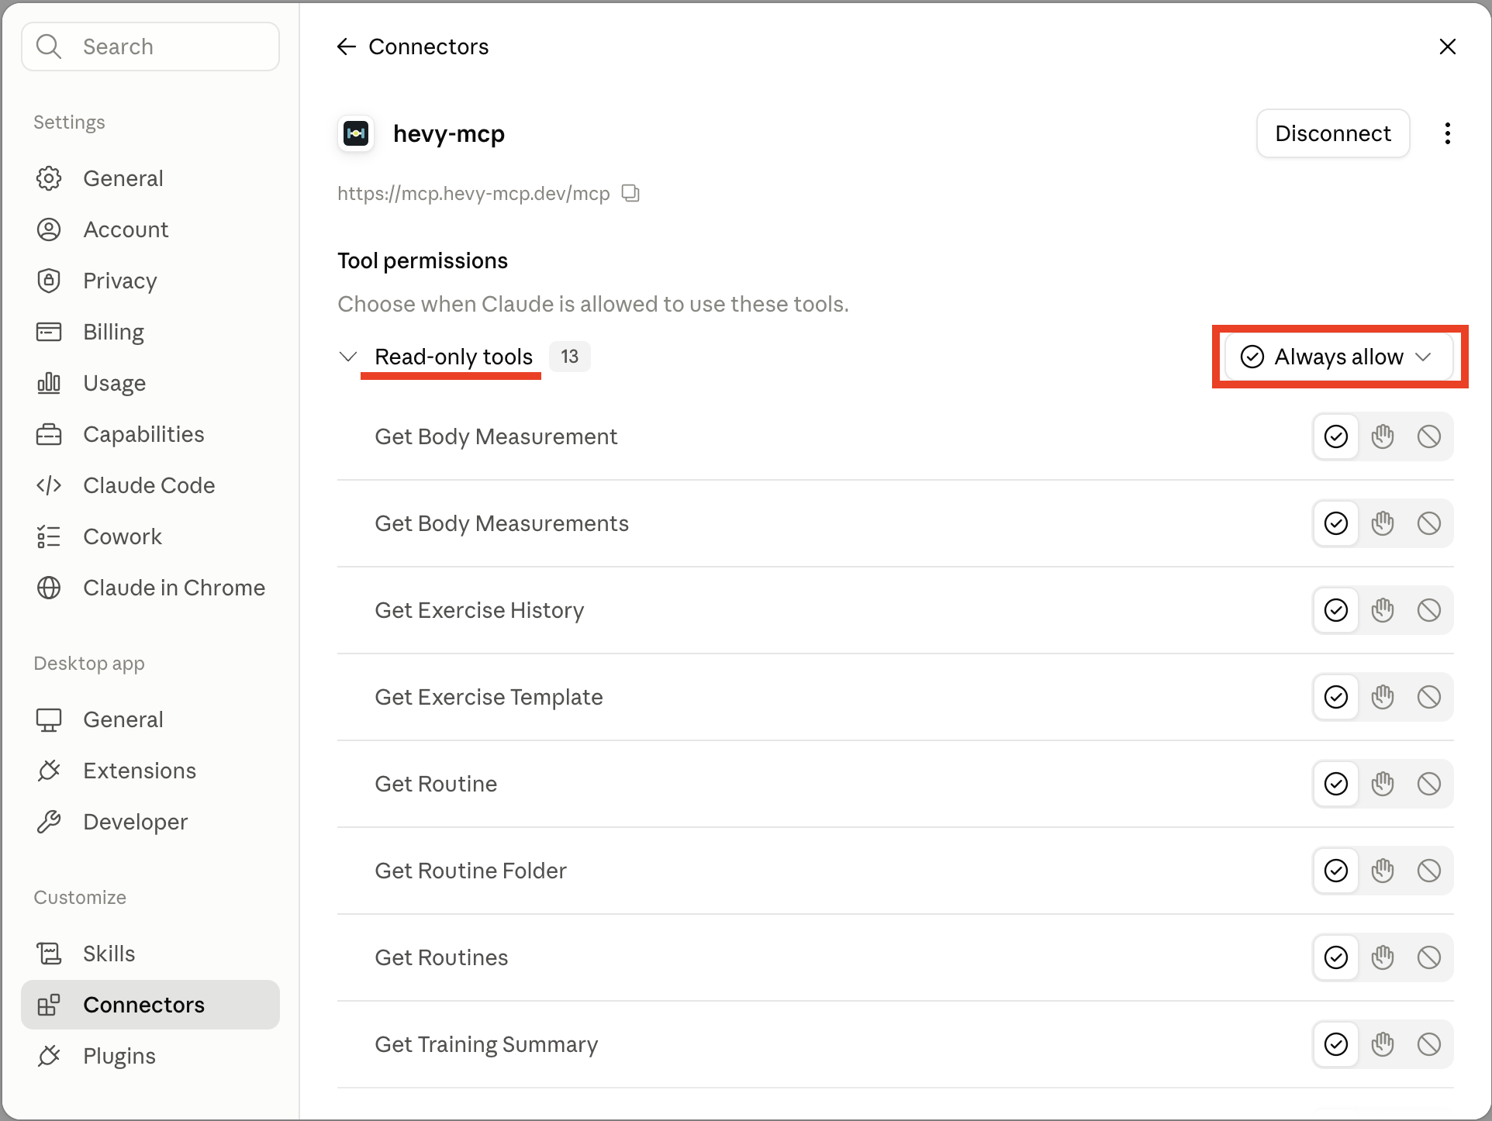
Task: Always allow plural "Get Routines" tool
Action: click(x=1336, y=957)
